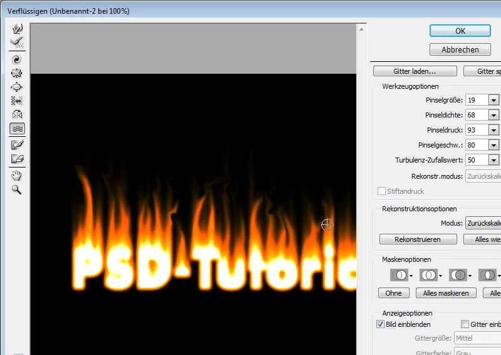The image size is (501, 355).
Task: Open the Pinseldichte dropdown arrow
Action: 493,115
